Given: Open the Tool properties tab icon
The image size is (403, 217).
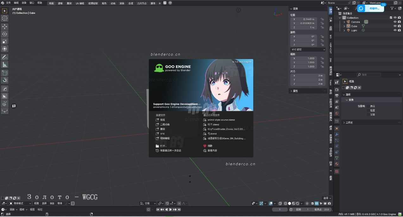Looking at the screenshot, I should (337, 82).
